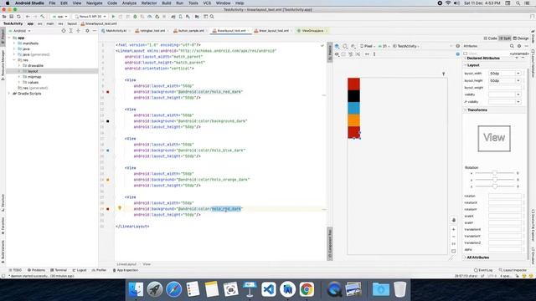Click the Save All toolbar icon
The image size is (536, 301).
pos(11,17)
